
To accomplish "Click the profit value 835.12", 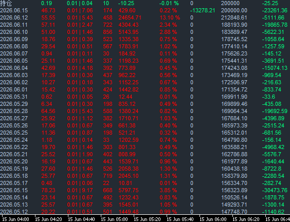I will (127, 104).
